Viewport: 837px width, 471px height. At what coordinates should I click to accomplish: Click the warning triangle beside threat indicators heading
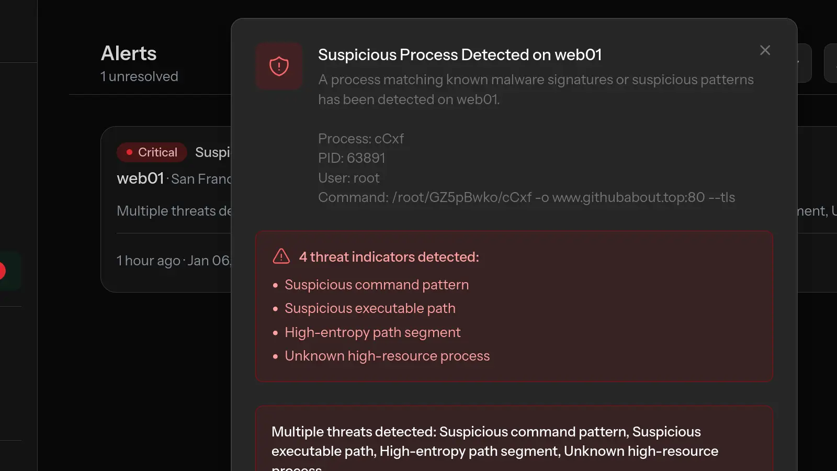tap(280, 256)
